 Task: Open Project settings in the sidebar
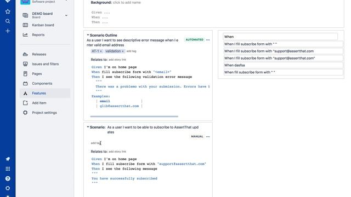44,113
